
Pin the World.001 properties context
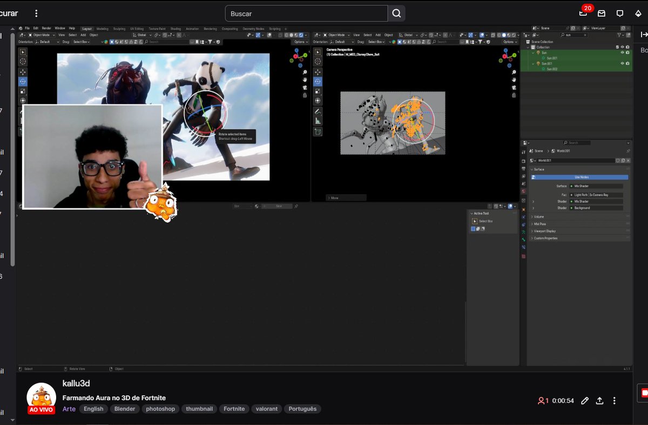628,151
